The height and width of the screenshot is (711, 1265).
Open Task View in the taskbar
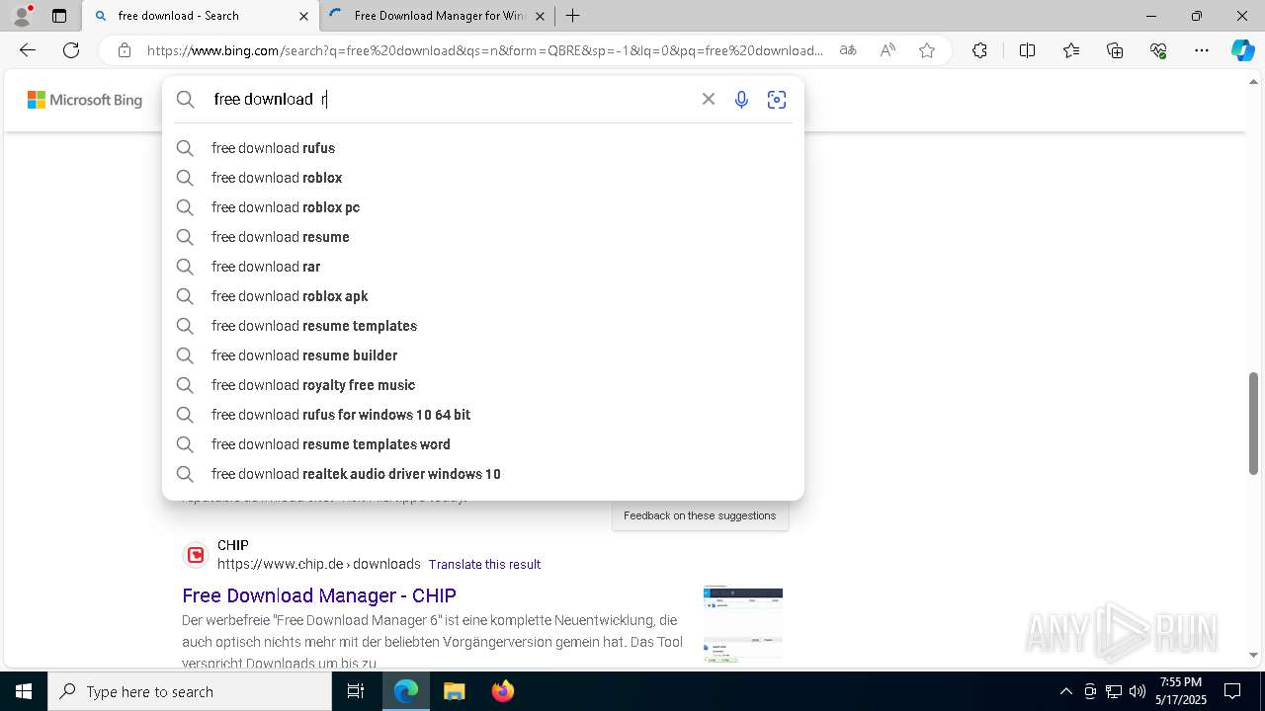tap(356, 691)
